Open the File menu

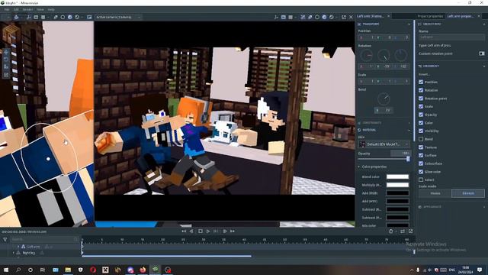point(7,10)
